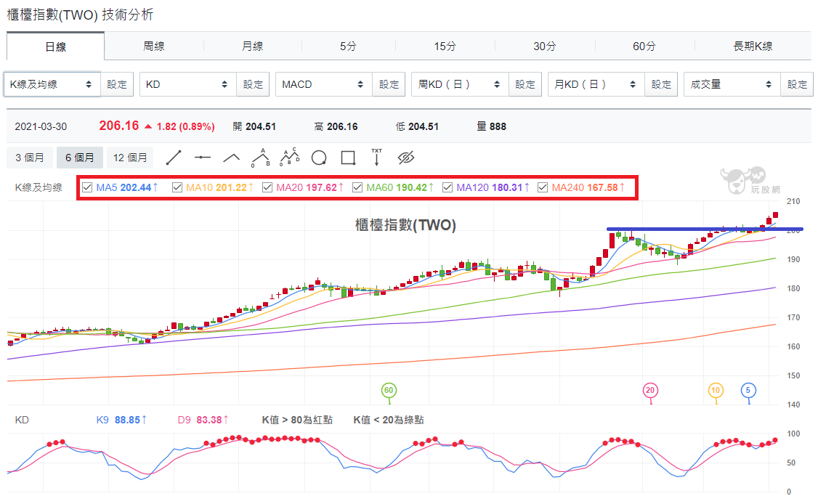This screenshot has height=496, width=818.
Task: Open the MACD indicator dropdown
Action: (324, 84)
